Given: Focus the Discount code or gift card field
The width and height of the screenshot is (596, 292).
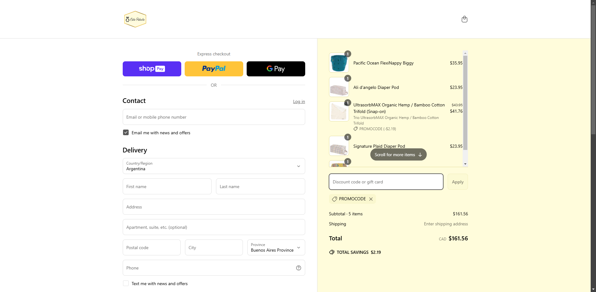Looking at the screenshot, I should click(x=386, y=182).
